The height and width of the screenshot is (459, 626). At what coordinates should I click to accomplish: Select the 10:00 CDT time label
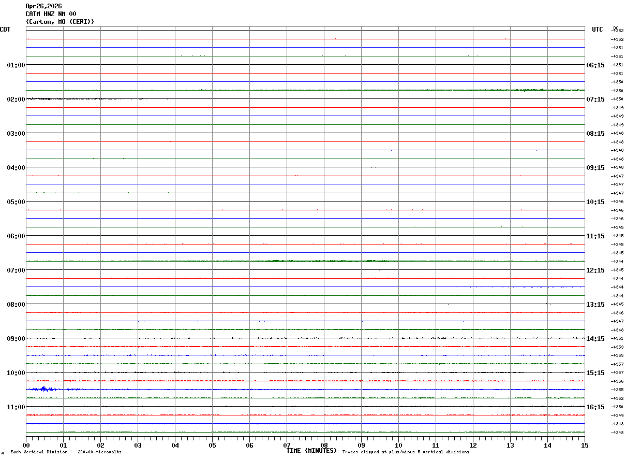pos(16,372)
